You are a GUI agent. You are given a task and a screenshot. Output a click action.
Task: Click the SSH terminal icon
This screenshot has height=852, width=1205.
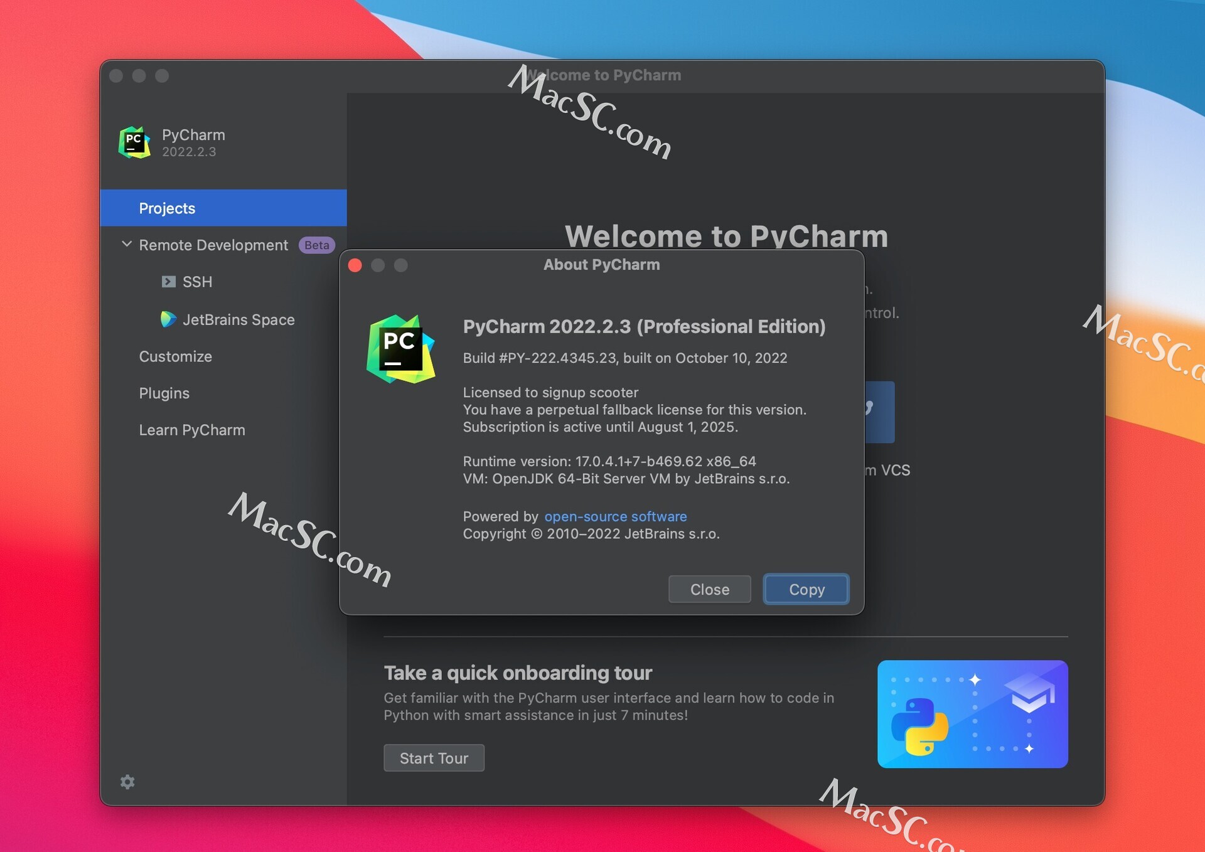pos(168,282)
